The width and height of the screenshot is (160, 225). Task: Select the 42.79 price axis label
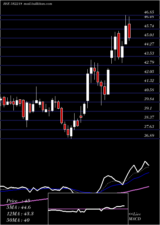point(149,62)
